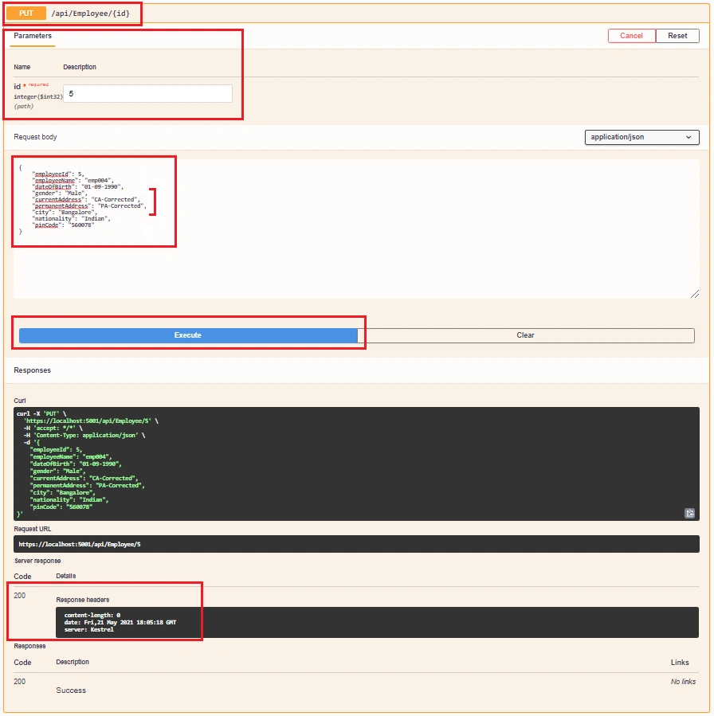This screenshot has width=714, height=716.
Task: Grab the request body textarea corner handle
Action: pyautogui.click(x=695, y=294)
